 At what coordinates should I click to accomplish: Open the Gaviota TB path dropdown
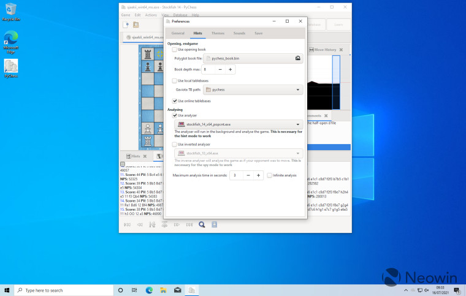tap(253, 89)
